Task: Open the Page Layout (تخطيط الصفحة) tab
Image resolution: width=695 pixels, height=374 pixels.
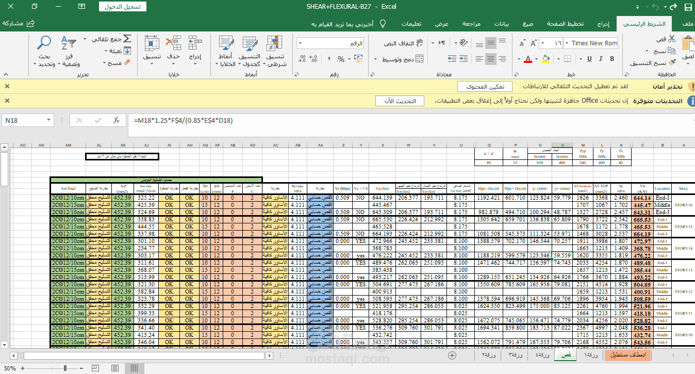Action: 566,24
